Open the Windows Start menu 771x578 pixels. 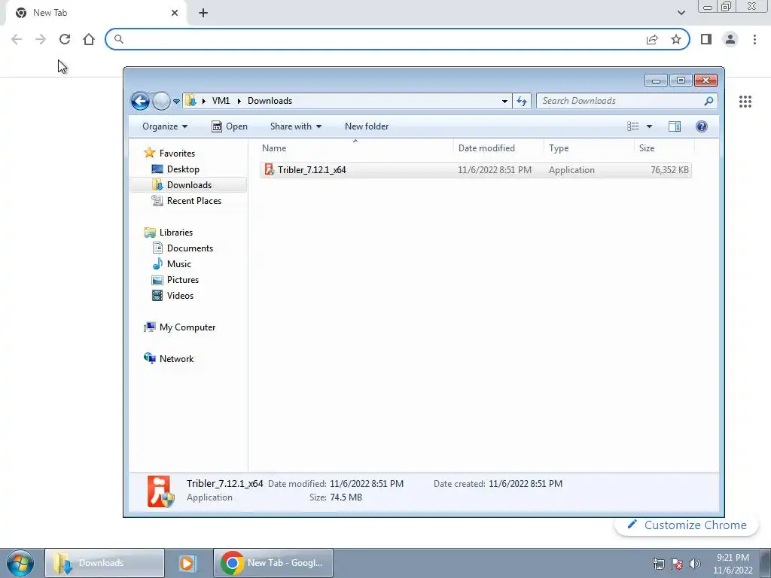click(20, 563)
